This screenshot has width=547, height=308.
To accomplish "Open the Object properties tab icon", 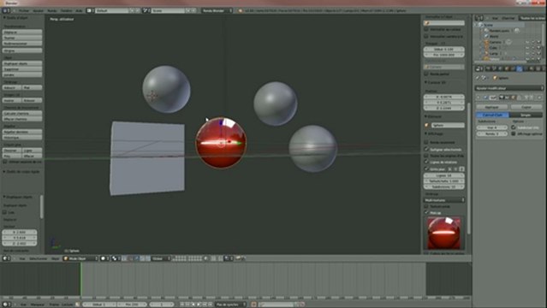I will 507,68.
